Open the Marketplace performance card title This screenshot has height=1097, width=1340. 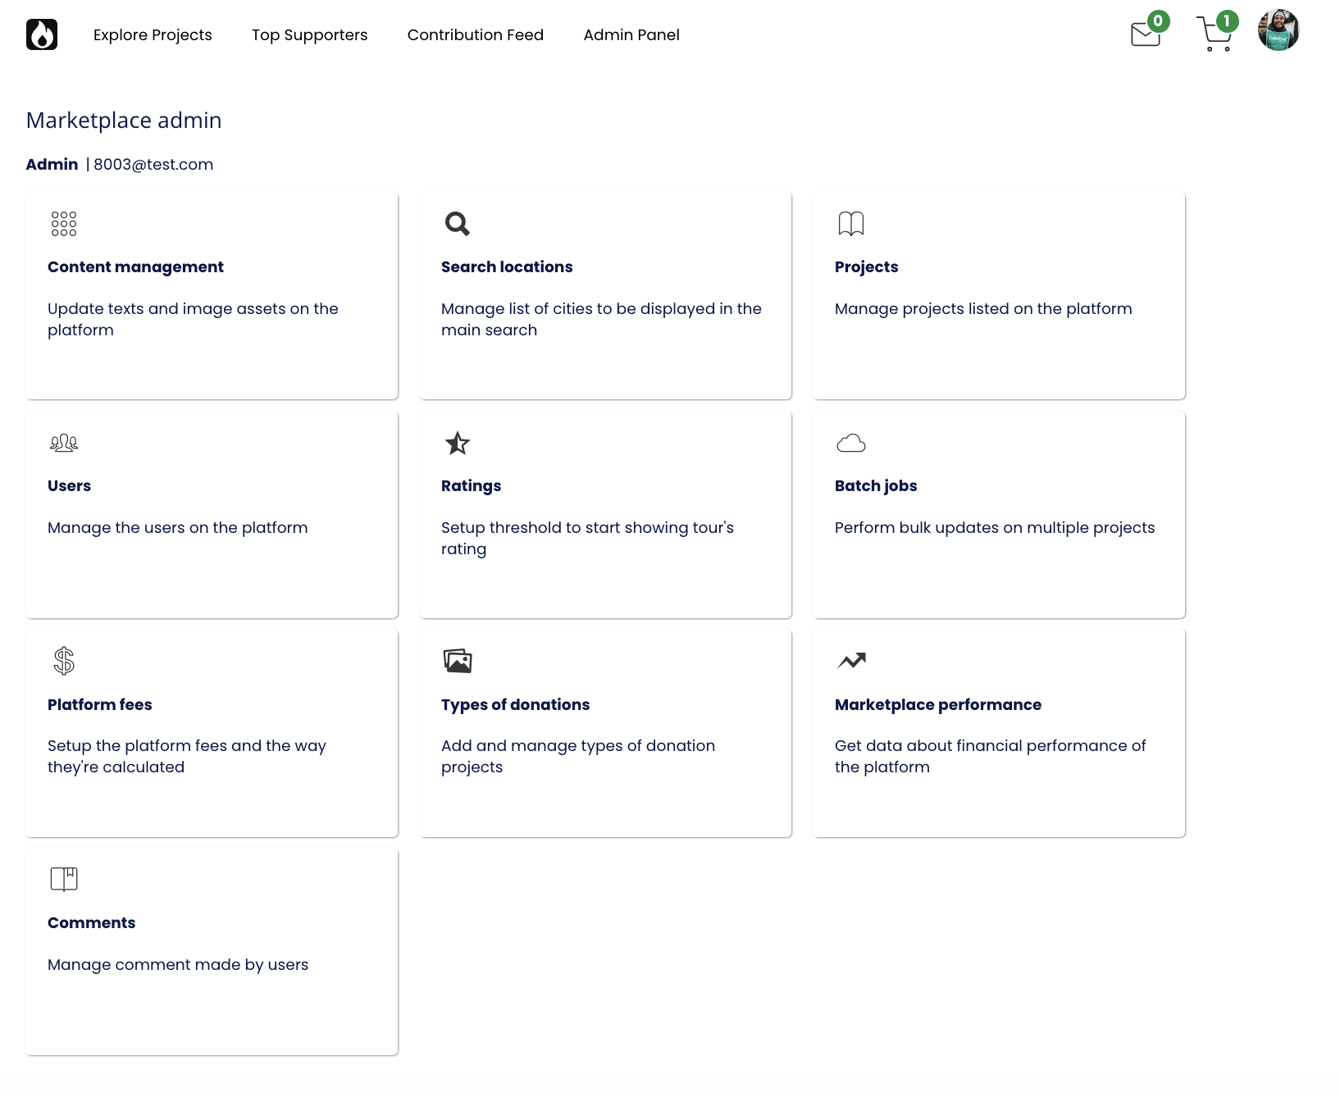(x=937, y=705)
